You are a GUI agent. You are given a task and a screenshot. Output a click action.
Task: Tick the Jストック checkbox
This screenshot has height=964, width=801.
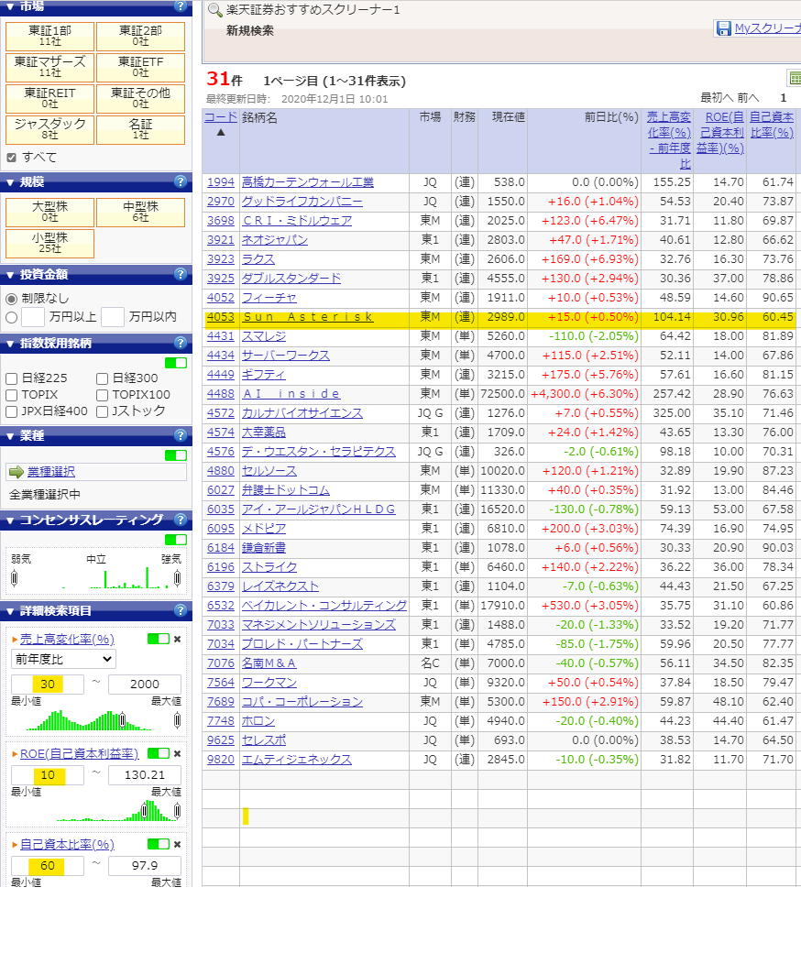click(x=102, y=411)
